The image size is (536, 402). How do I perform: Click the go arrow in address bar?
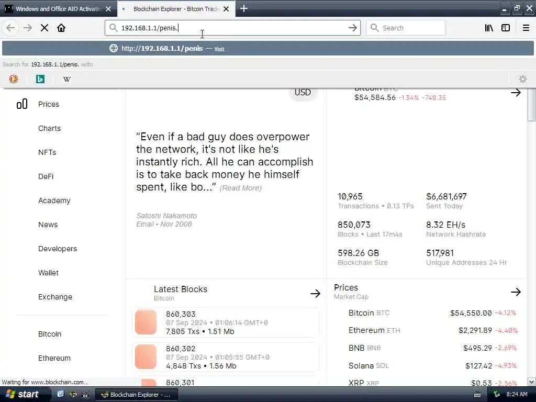(x=352, y=28)
